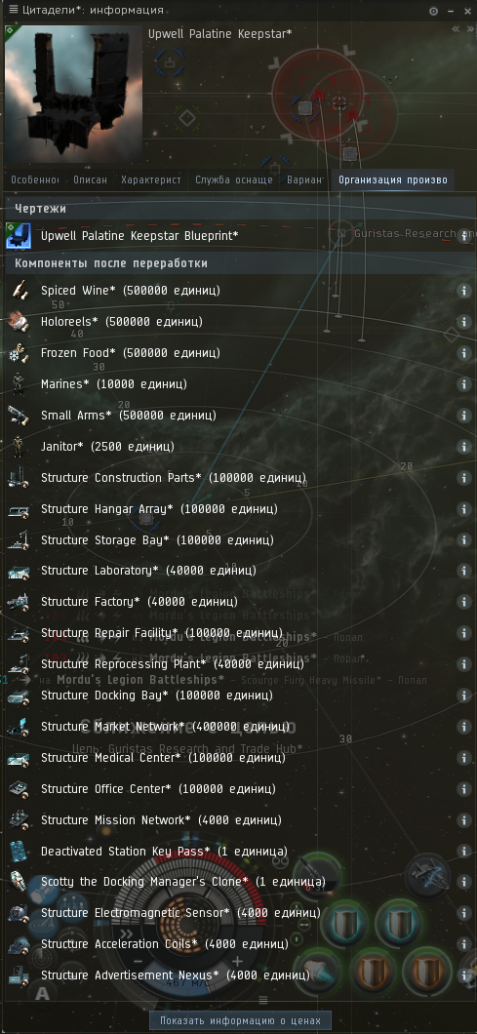
Task: Click the Keepstar structure preview image
Action: [x=73, y=94]
